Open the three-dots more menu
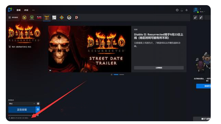The width and height of the screenshot is (221, 124). pos(33,10)
